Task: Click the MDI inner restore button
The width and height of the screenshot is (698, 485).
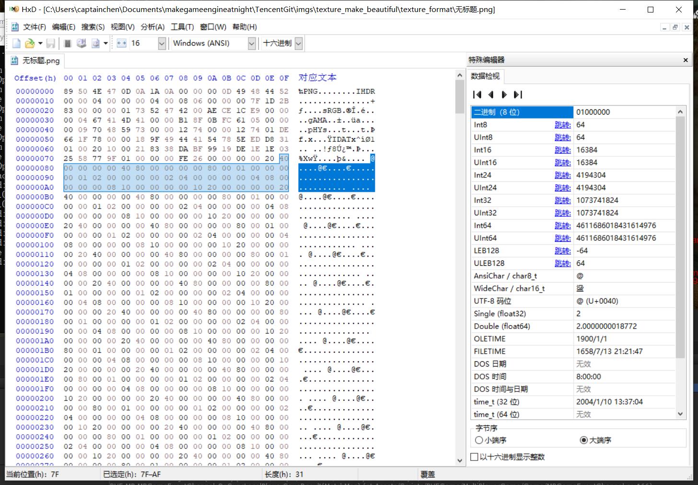Action: click(675, 27)
